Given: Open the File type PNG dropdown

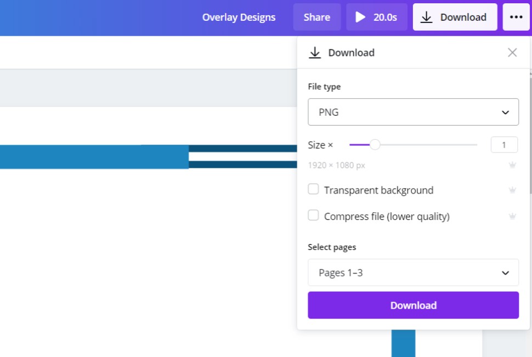Looking at the screenshot, I should click(413, 112).
